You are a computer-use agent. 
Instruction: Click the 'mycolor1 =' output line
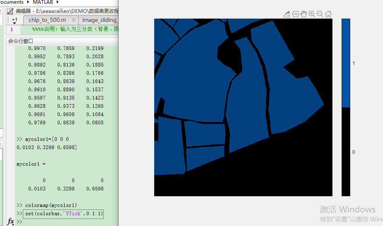coord(31,164)
